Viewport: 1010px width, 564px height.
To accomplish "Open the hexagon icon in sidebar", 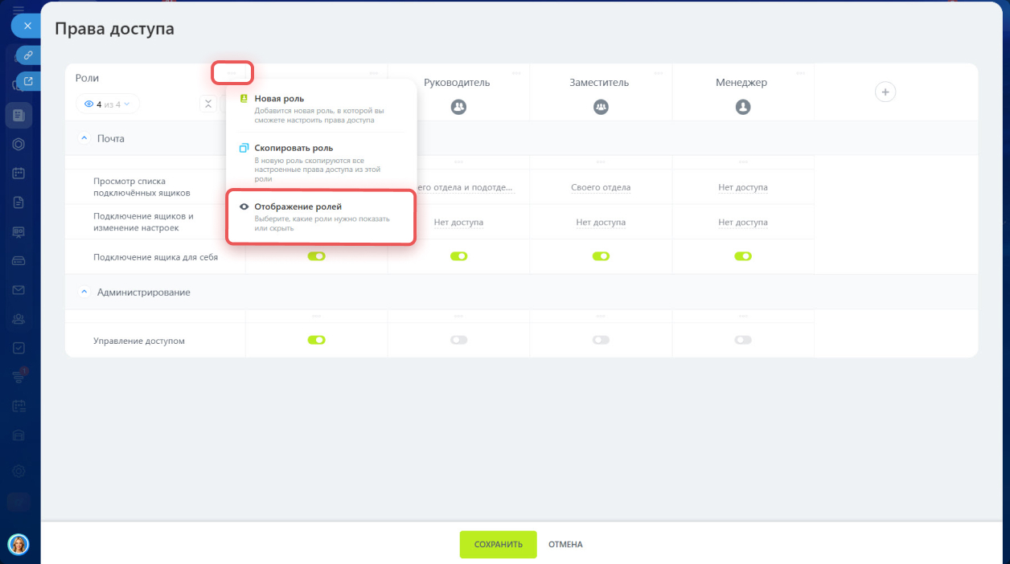I will click(18, 144).
